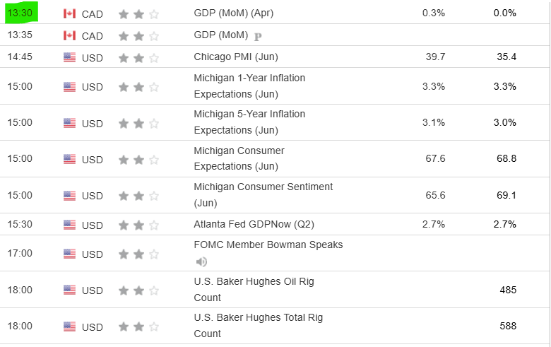Image resolution: width=551 pixels, height=347 pixels.
Task: Open FOMC Member Bowman Speaks event
Action: 268,245
